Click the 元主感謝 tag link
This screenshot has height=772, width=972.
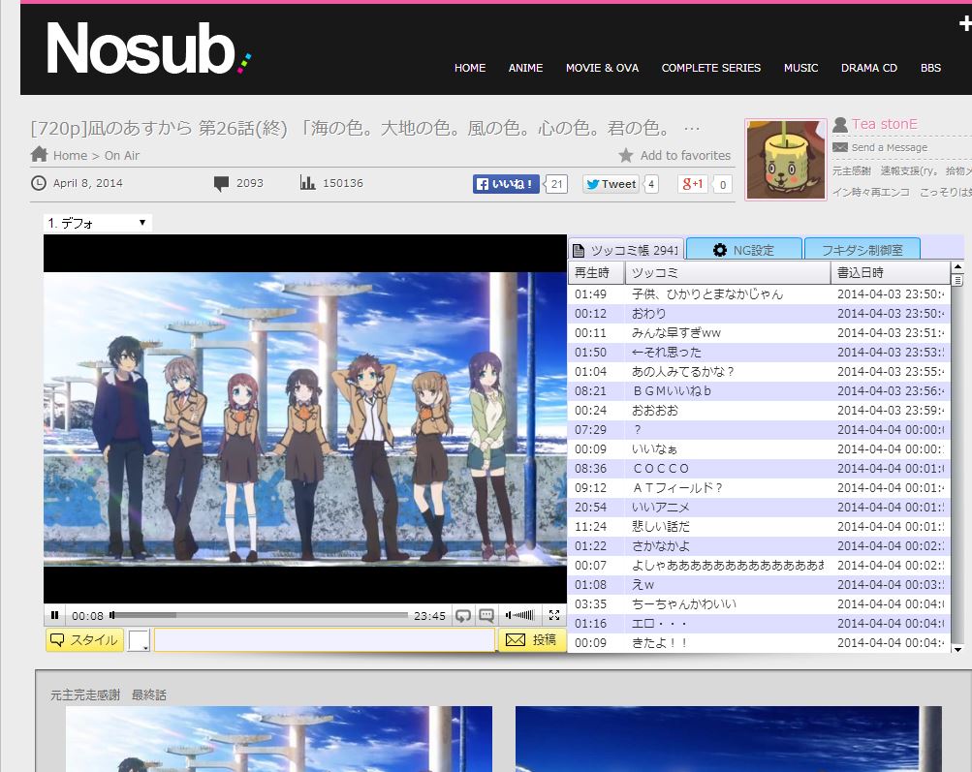click(x=851, y=171)
